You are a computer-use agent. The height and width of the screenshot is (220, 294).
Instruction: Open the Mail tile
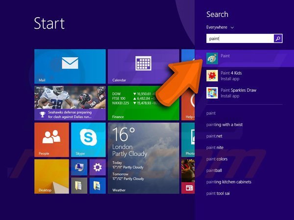click(70, 66)
